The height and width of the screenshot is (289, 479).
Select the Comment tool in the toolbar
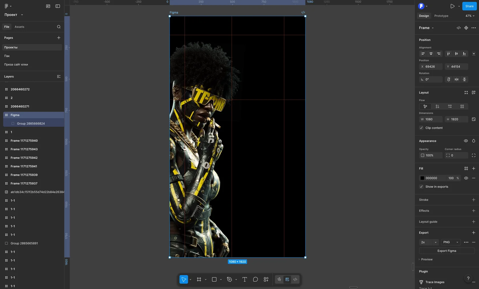255,280
